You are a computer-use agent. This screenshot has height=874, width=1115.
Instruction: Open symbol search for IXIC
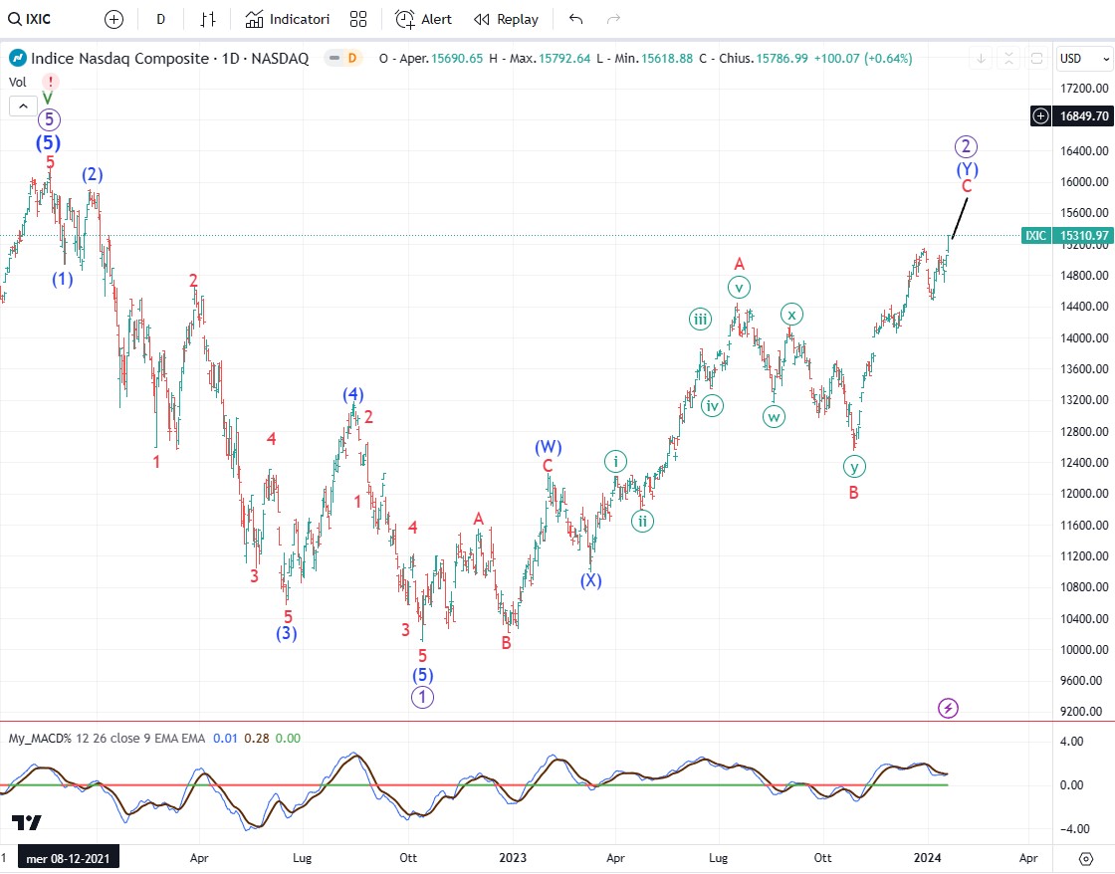29,19
